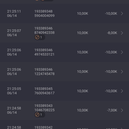Select round ID 193389345 7600943617

45,91
